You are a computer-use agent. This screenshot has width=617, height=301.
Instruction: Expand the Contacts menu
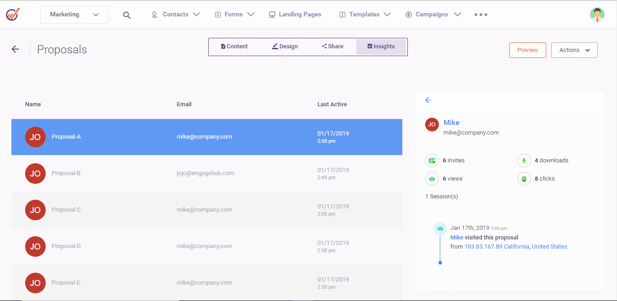tap(176, 15)
